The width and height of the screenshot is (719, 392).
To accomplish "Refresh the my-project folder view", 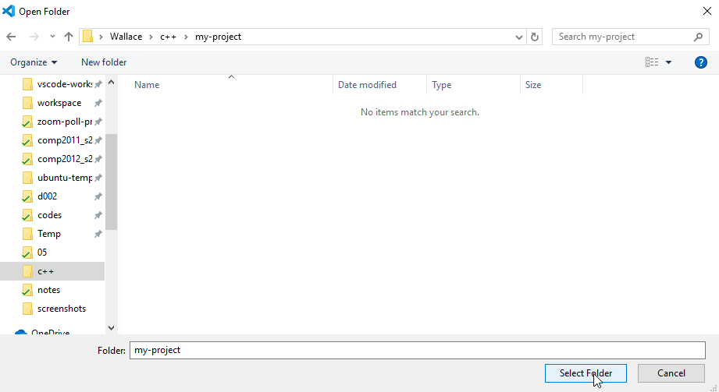I will (x=535, y=37).
